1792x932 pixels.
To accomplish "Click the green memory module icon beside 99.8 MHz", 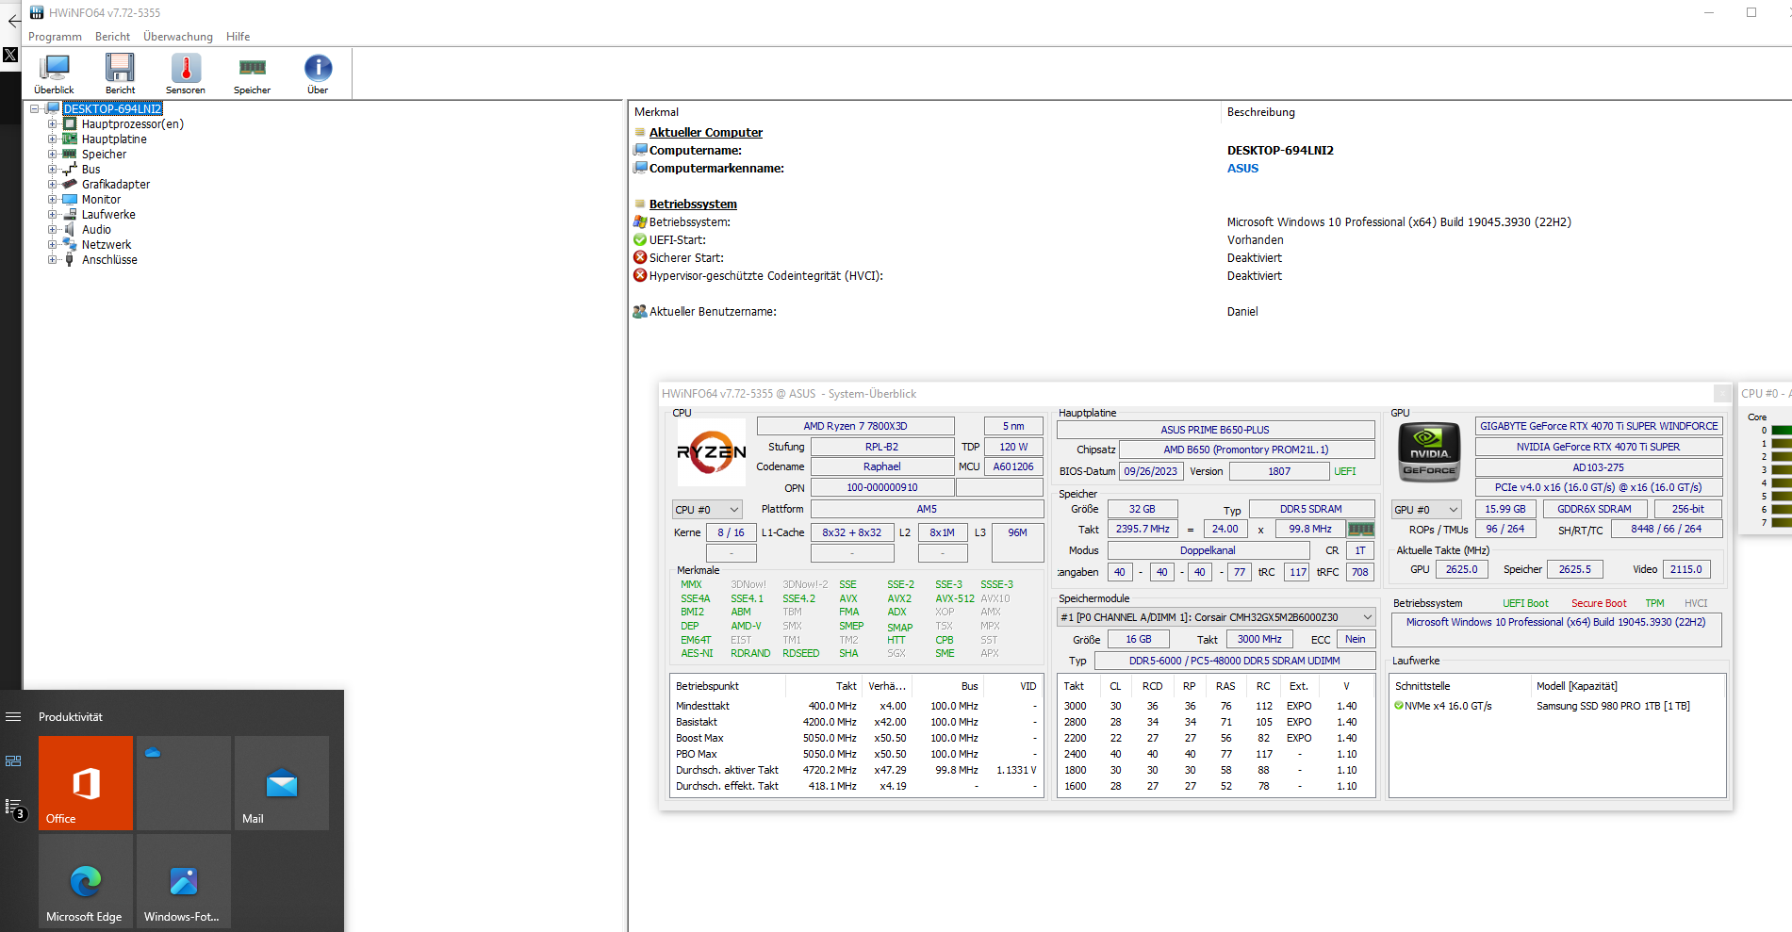I will 1361,530.
